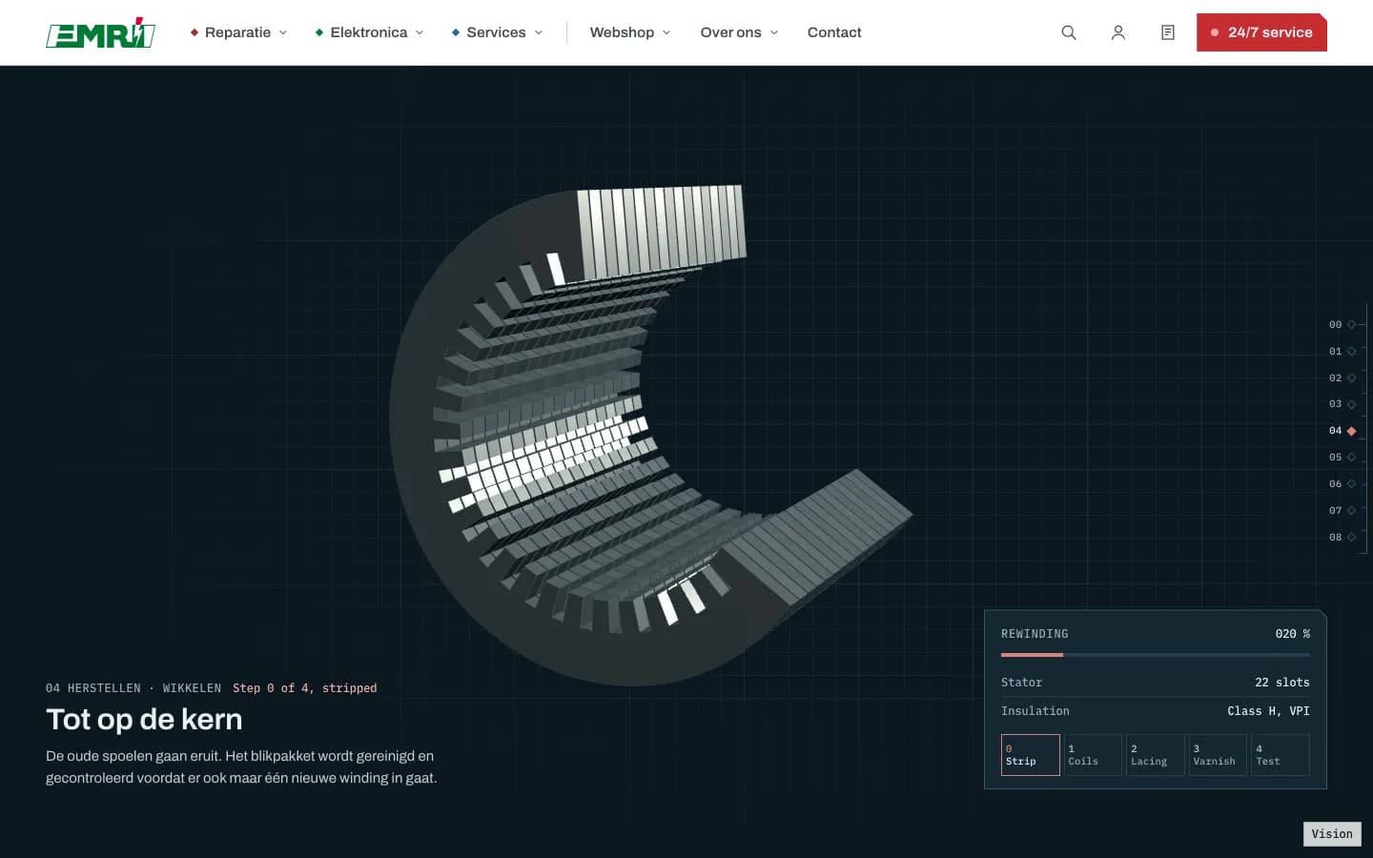The height and width of the screenshot is (858, 1373).
Task: Open the Contact link
Action: click(x=834, y=32)
